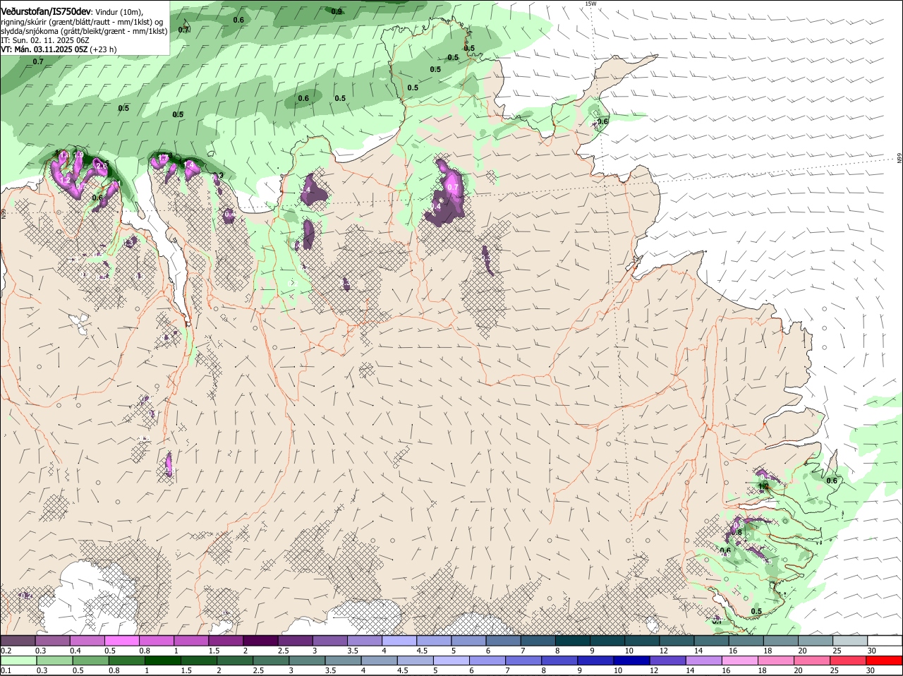Click the 'slydda/snjókoma' line in the header
This screenshot has width=903, height=676.
pyautogui.click(x=84, y=31)
